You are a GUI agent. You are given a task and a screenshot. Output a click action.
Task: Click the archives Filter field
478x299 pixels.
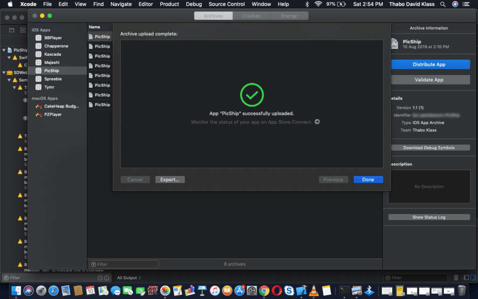(124, 264)
